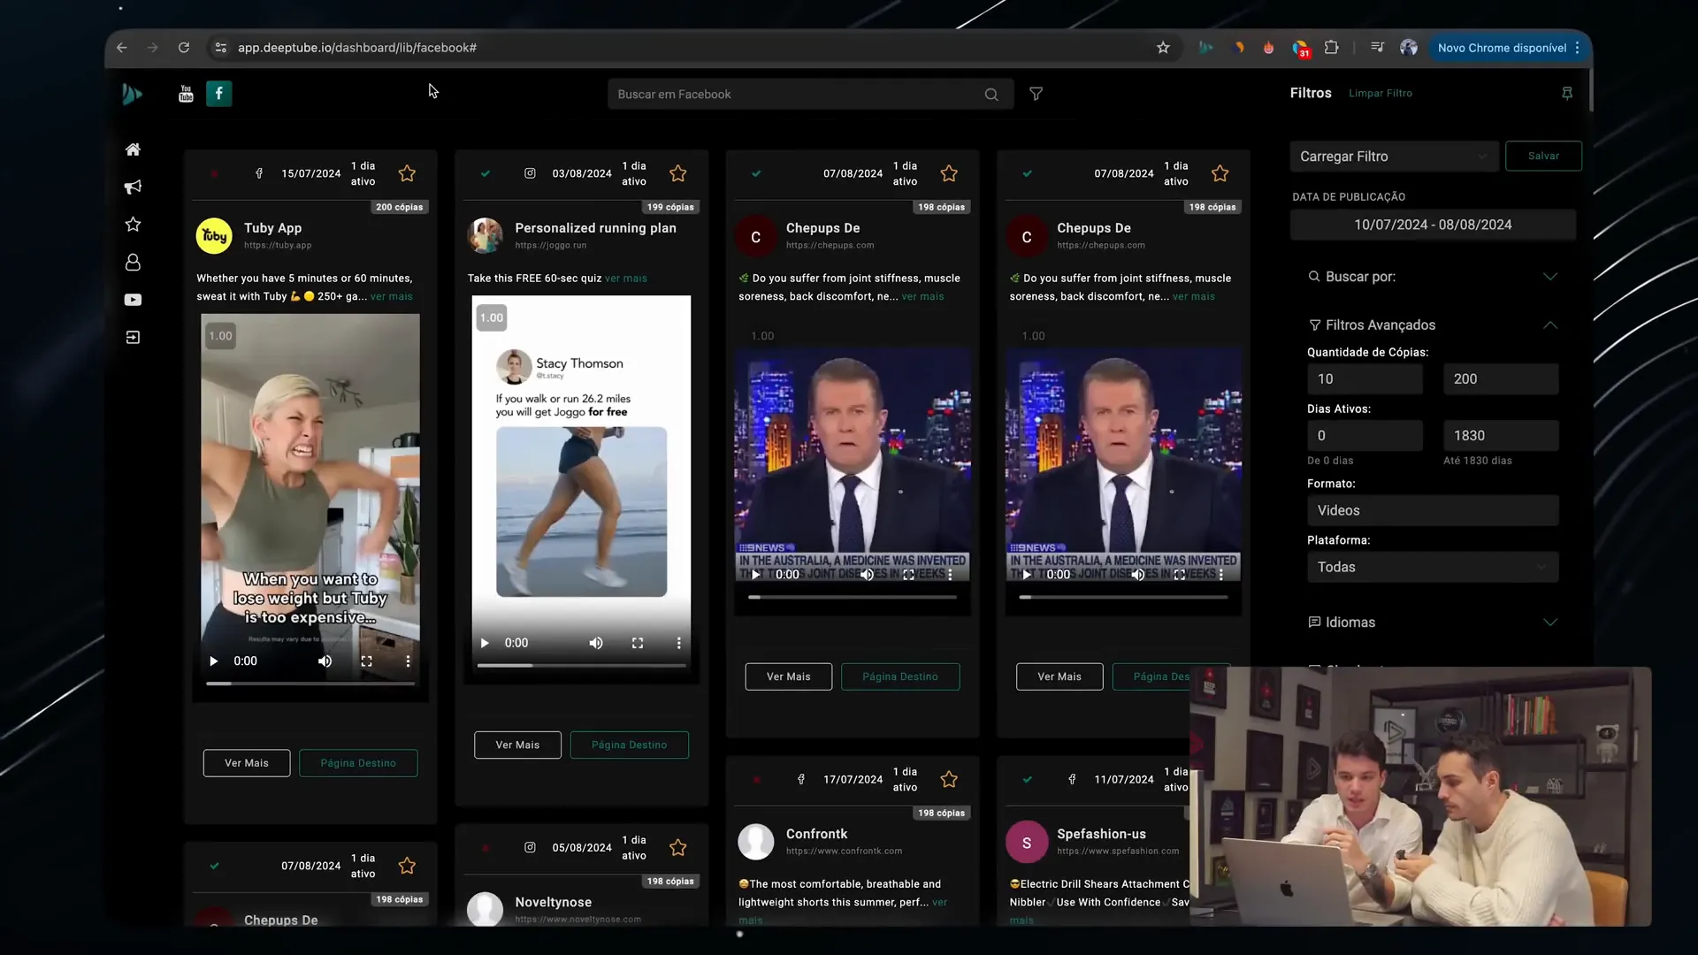The image size is (1698, 955).
Task: Pin the Filtros panel
Action: tap(1567, 93)
